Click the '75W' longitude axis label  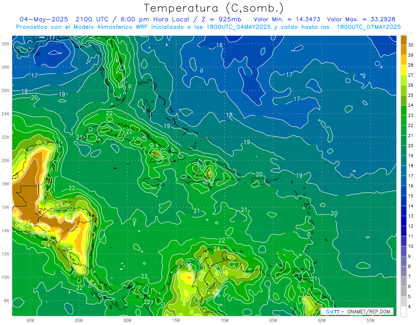(176, 320)
